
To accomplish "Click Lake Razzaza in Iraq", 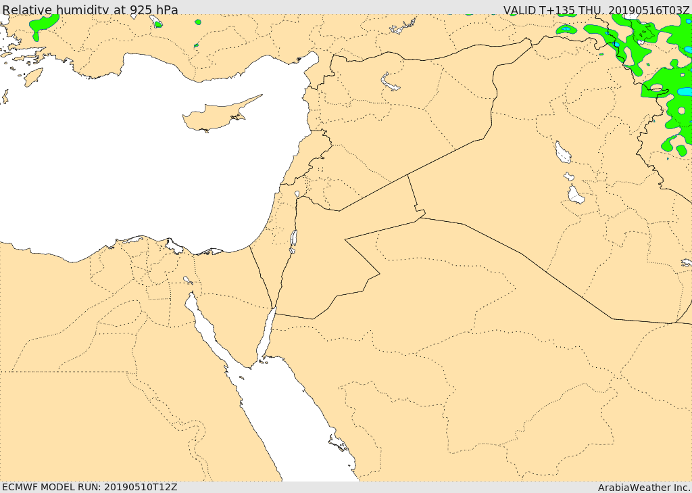I will pos(575,195).
